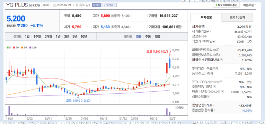Image resolution: width=265 pixels, height=124 pixels.
Task: Click the 고가 value 5,890
Action: coord(105,16)
